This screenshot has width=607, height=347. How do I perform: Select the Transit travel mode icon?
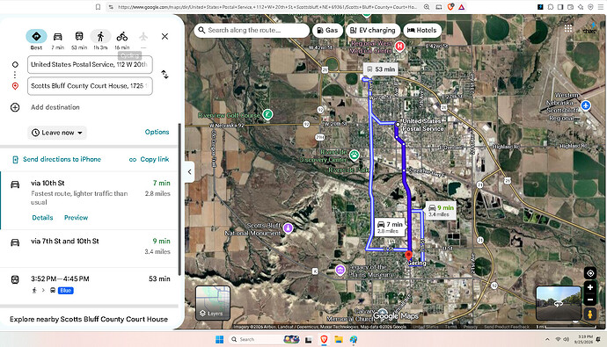[x=79, y=36]
